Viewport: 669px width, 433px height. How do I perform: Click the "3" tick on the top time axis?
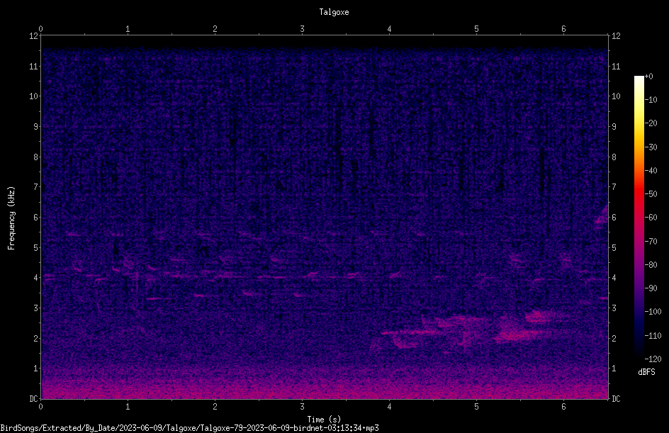tap(302, 29)
